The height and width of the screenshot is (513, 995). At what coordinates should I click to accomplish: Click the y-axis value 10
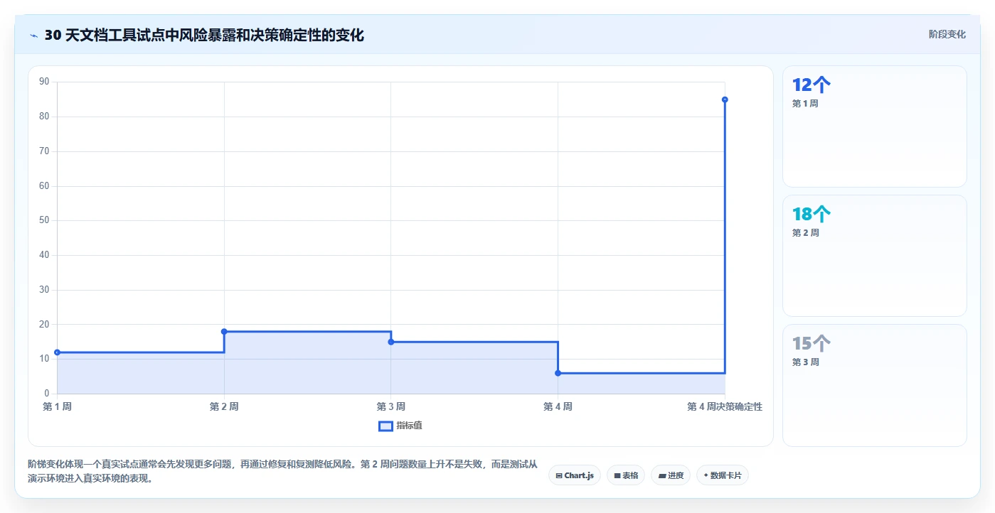coord(44,359)
